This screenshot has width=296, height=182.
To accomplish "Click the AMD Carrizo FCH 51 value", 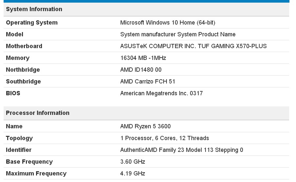I will pyautogui.click(x=148, y=82).
